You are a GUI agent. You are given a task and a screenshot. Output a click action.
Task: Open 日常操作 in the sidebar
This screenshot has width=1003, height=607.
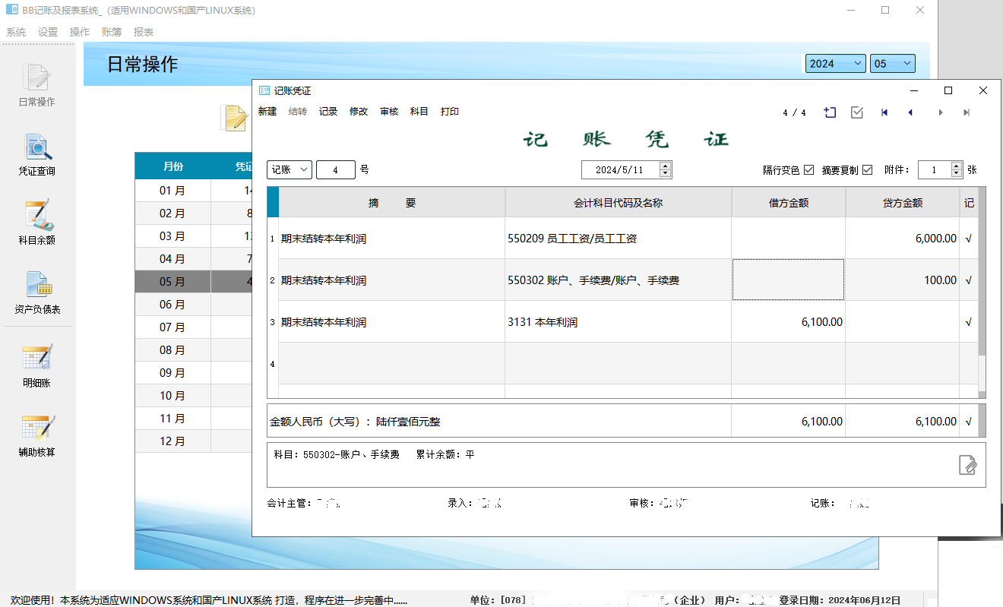36,84
